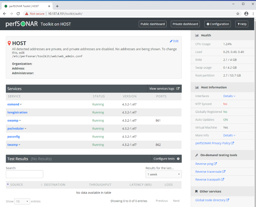Click the page vertical scrollbar

pos(255,112)
